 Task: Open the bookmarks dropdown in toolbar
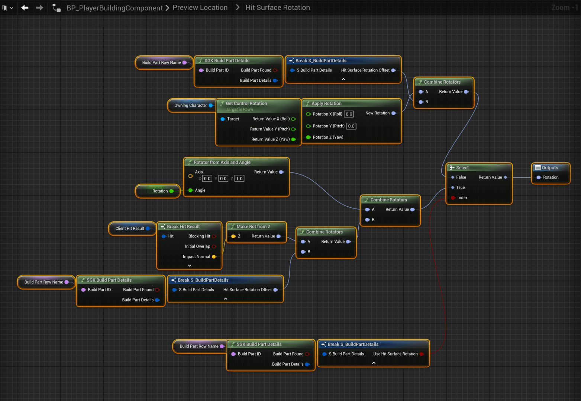[x=8, y=8]
